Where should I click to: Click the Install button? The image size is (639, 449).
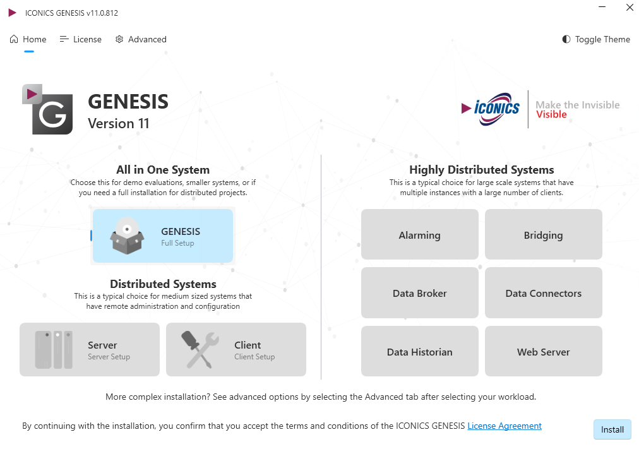click(x=612, y=429)
